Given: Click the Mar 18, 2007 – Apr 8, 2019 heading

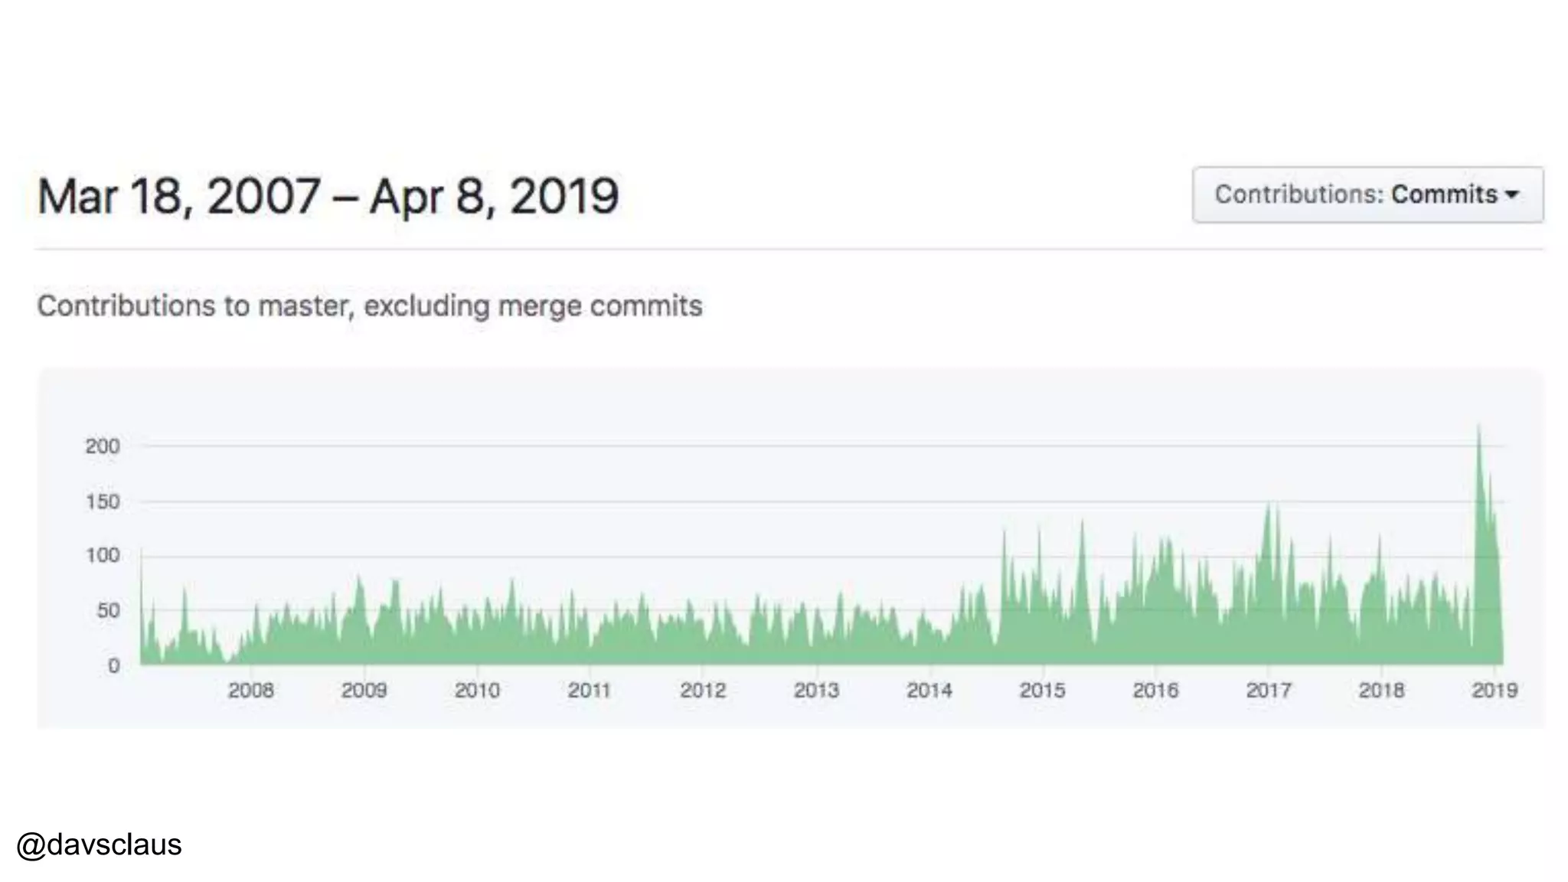Looking at the screenshot, I should [x=328, y=197].
